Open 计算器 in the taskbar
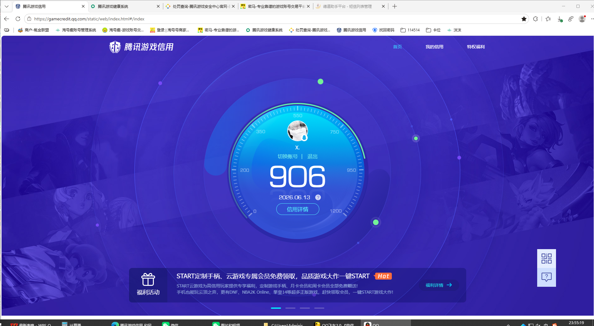The image size is (594, 326). [72, 324]
